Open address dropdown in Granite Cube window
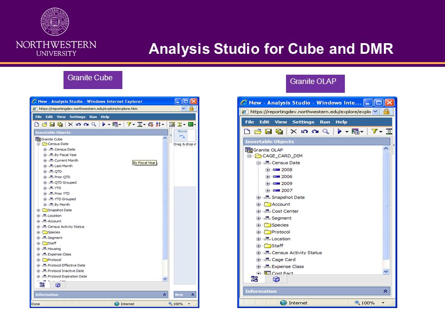Screen dimensions: 445x334 184,109
